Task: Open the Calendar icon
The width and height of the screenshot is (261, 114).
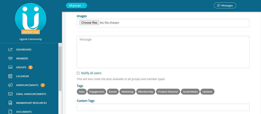Action: (10, 76)
